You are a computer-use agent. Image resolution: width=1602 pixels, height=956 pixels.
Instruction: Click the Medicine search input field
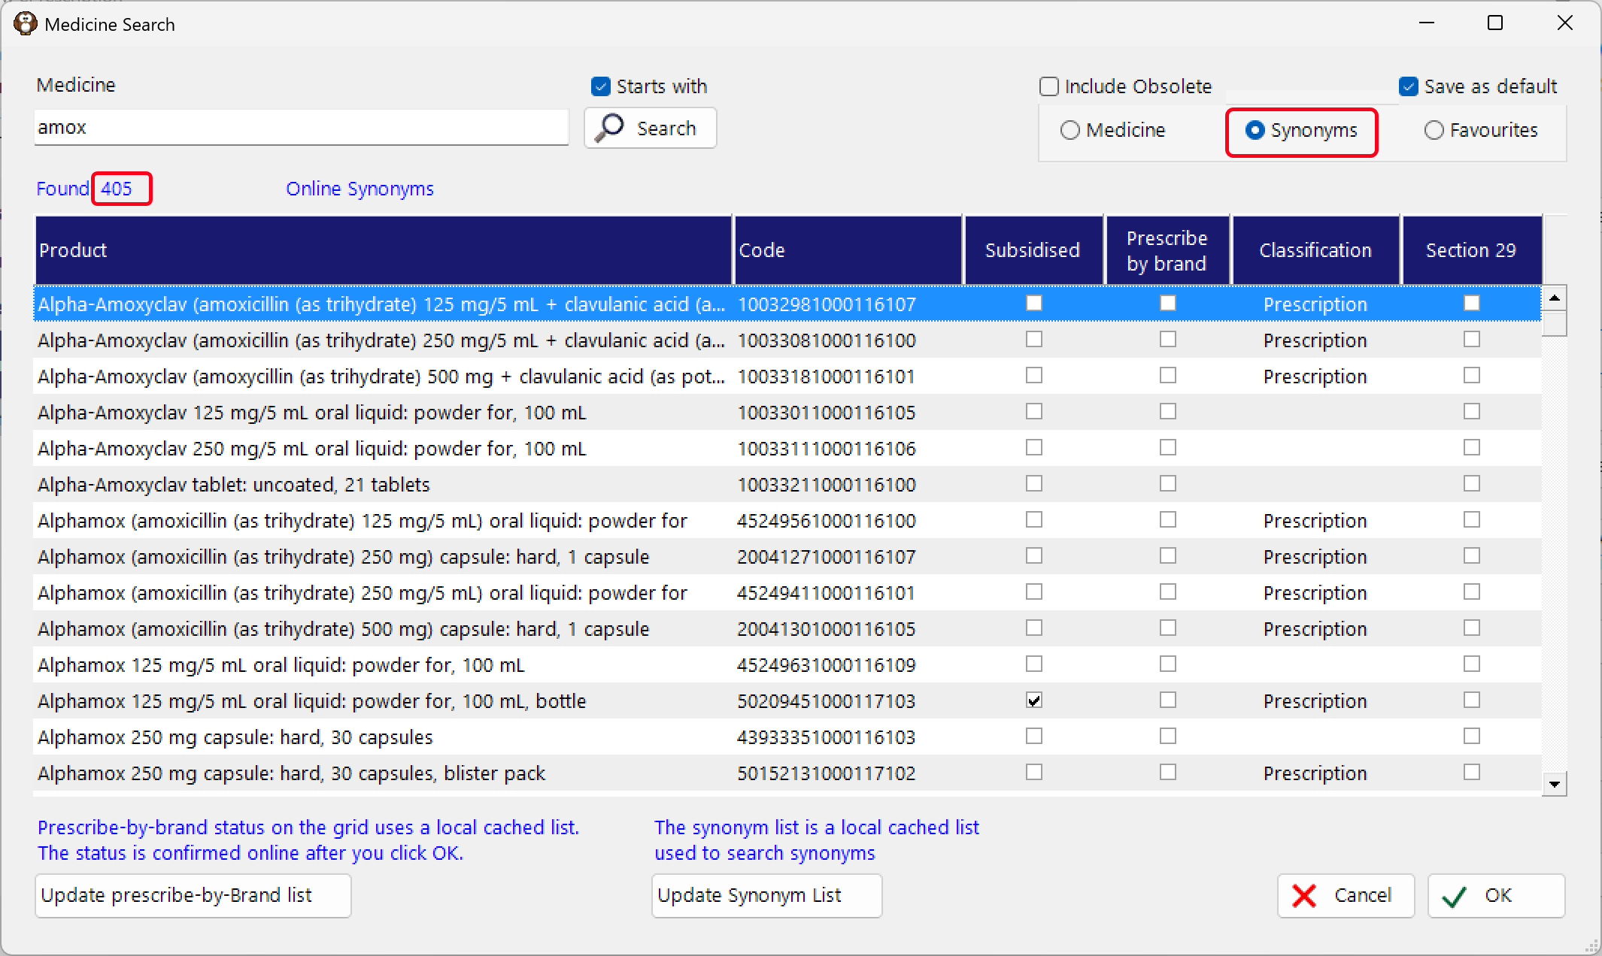[x=301, y=127]
